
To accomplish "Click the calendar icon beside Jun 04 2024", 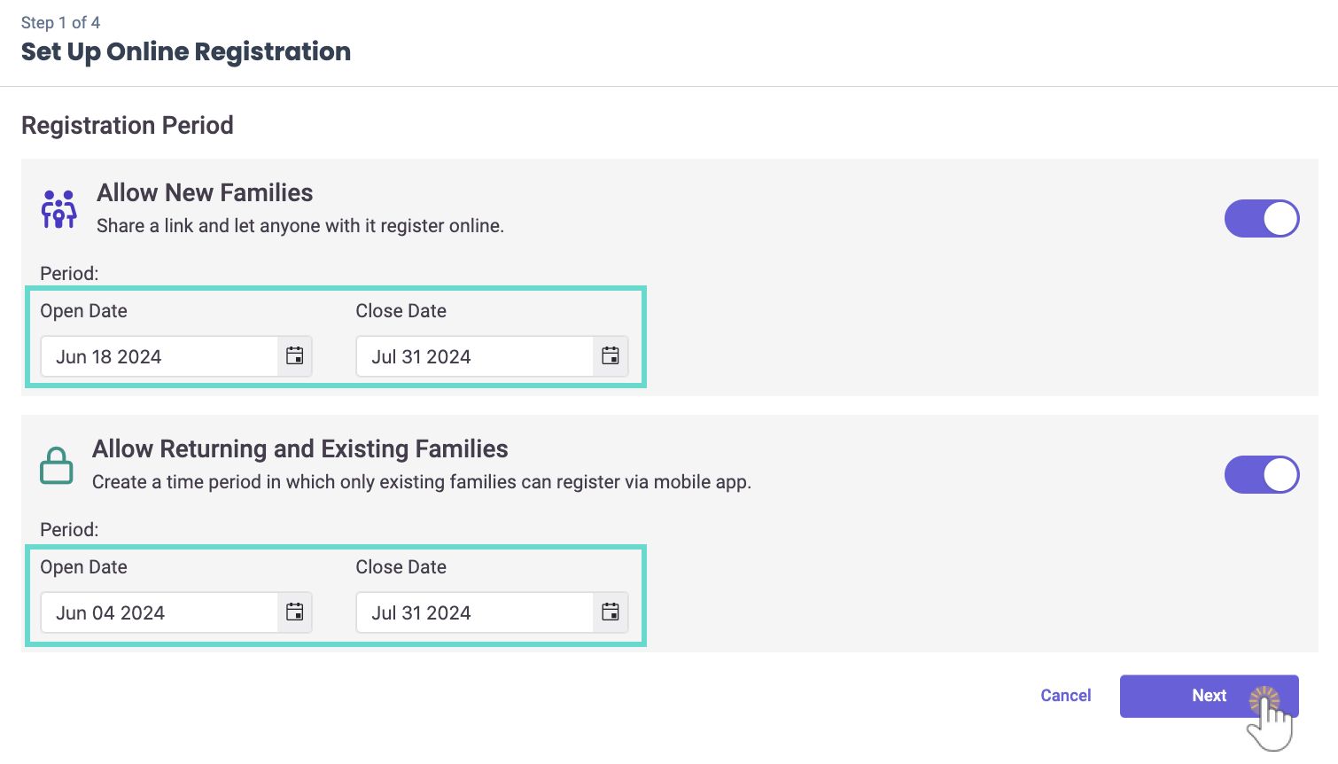I will 294,612.
